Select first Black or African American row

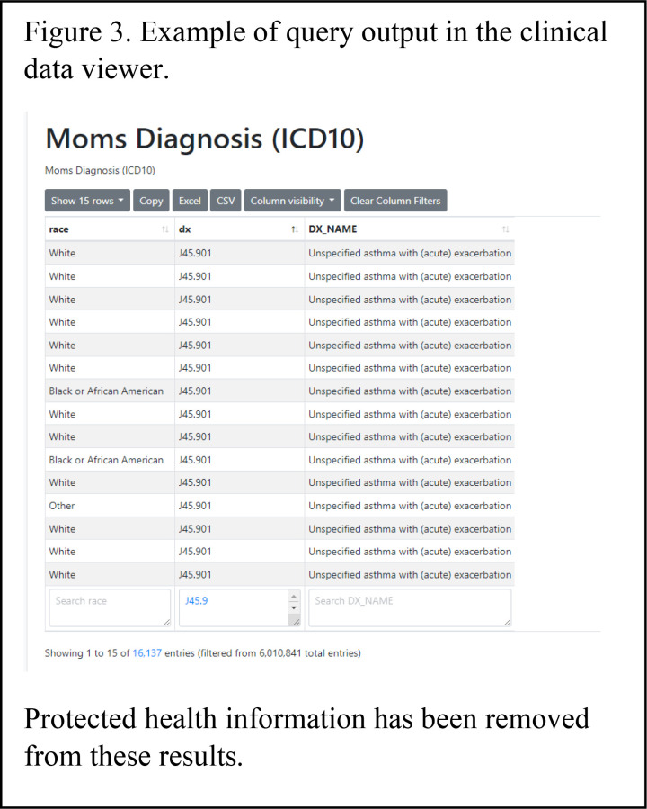(279, 391)
